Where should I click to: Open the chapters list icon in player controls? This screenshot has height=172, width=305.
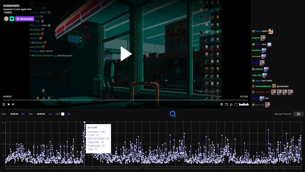[x=4, y=104]
